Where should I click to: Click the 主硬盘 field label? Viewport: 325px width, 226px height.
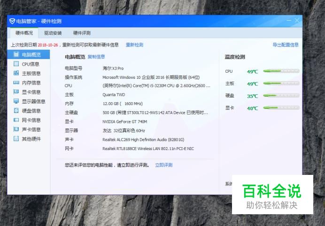tap(71, 113)
